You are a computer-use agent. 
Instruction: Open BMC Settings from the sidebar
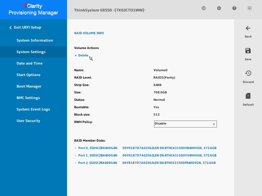(28, 98)
